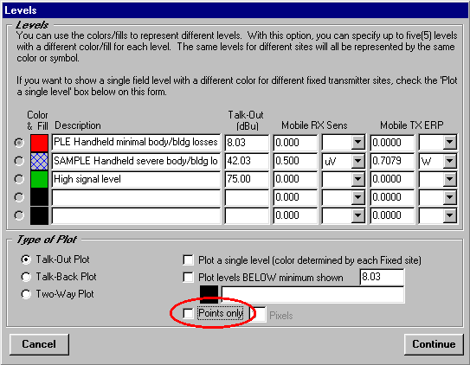Click the Cancel button

pyautogui.click(x=39, y=344)
